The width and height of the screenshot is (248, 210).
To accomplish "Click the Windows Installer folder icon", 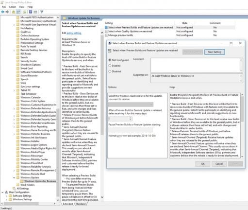I will [x=18, y=141].
